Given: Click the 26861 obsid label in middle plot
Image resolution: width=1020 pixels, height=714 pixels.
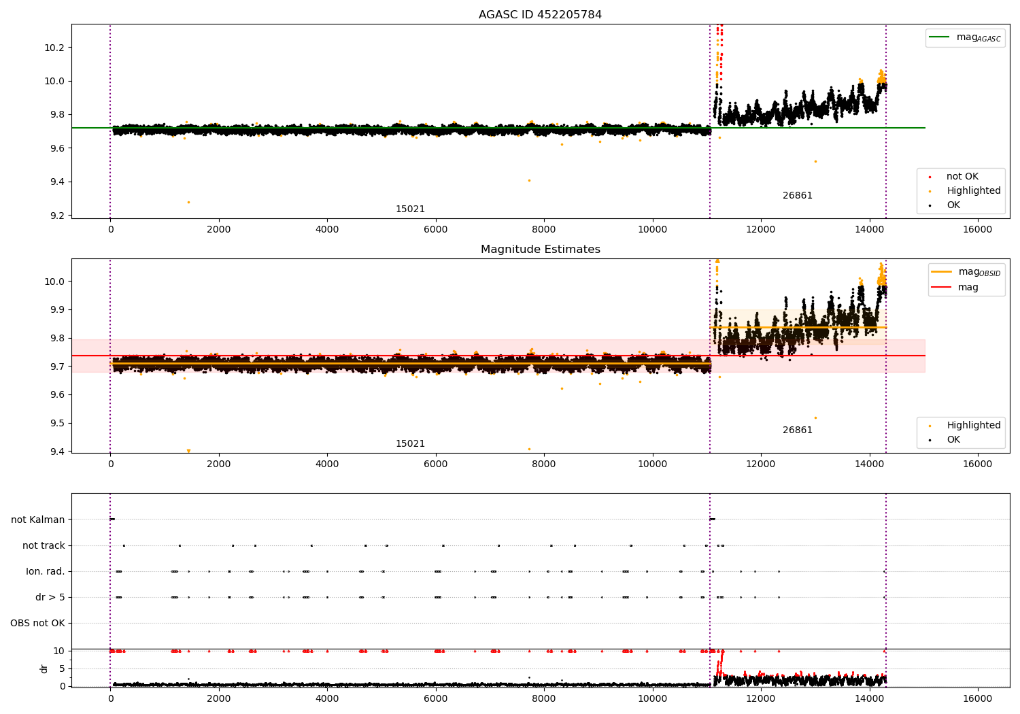Looking at the screenshot, I should pyautogui.click(x=797, y=430).
